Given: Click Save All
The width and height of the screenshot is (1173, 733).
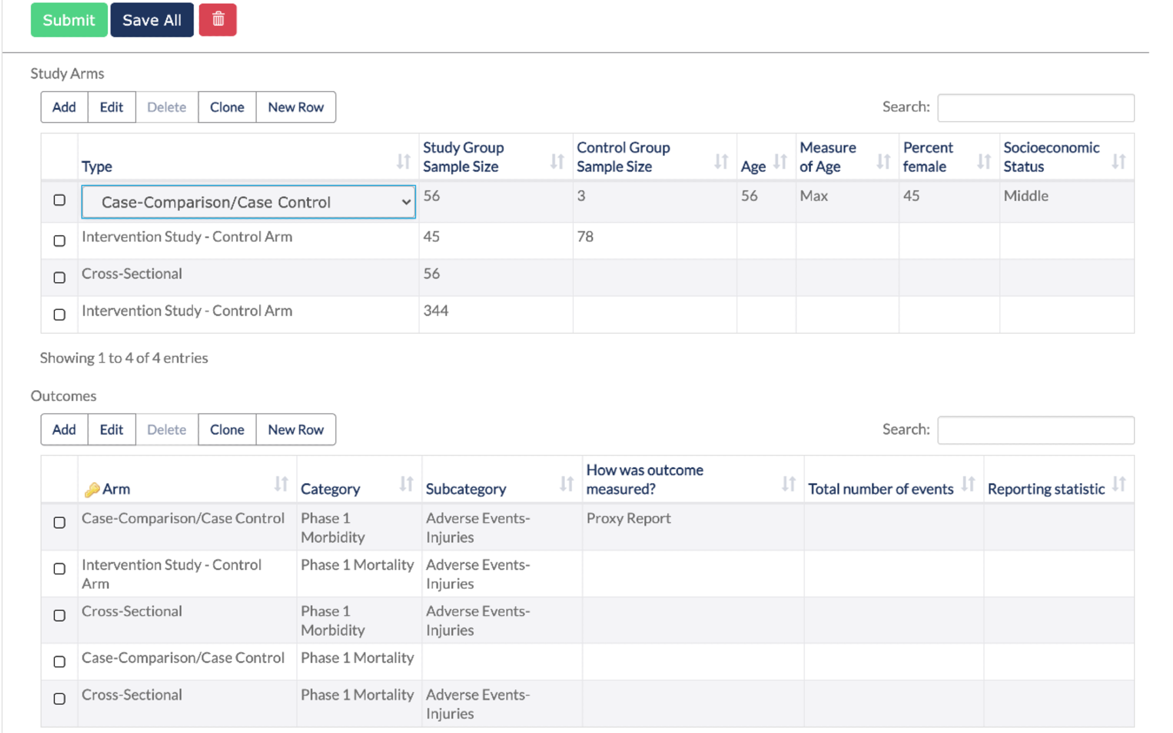Looking at the screenshot, I should point(151,20).
